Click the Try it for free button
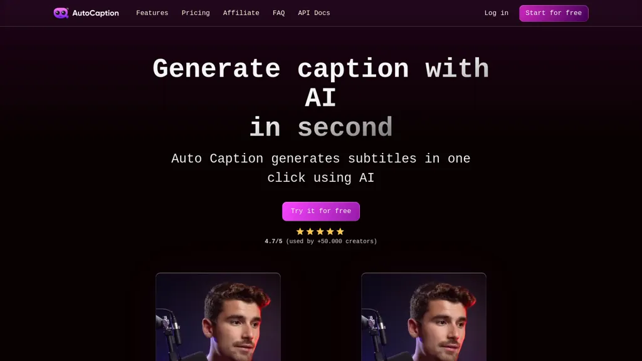This screenshot has width=642, height=361. [x=321, y=211]
